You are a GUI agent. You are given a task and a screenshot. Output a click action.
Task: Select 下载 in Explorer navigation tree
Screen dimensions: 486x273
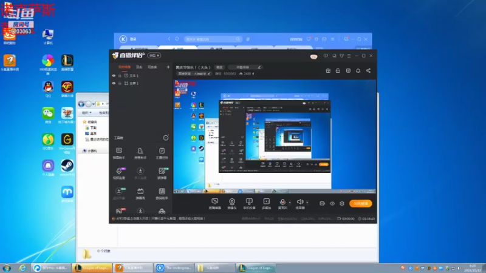(91, 127)
